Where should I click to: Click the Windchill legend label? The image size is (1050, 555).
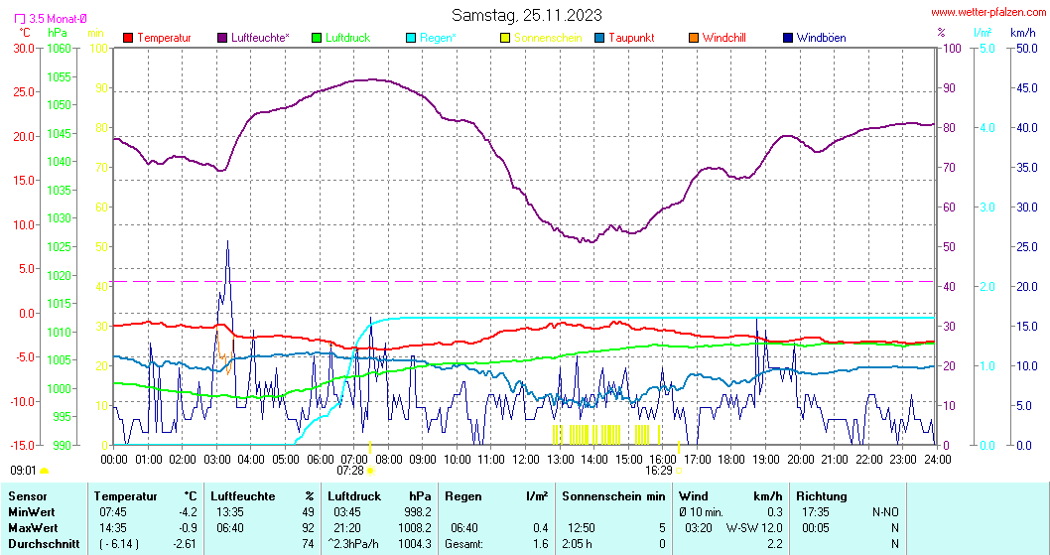[723, 38]
